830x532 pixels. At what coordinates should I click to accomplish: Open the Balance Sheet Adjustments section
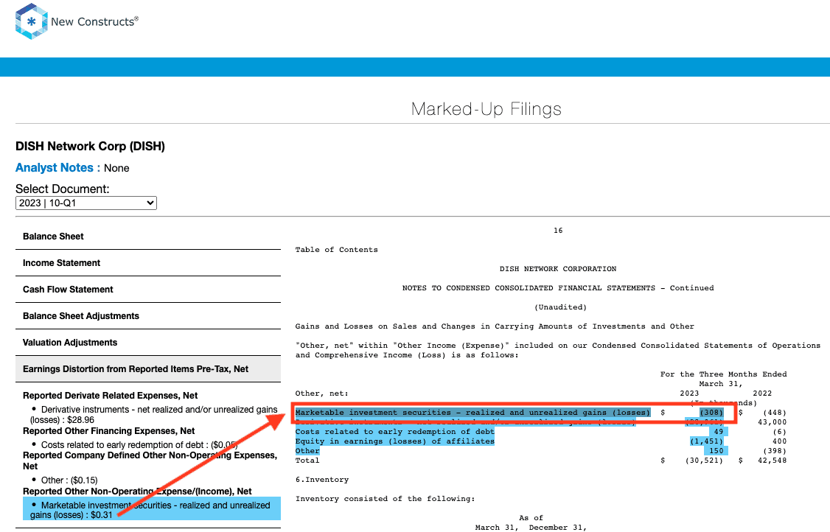[148, 316]
